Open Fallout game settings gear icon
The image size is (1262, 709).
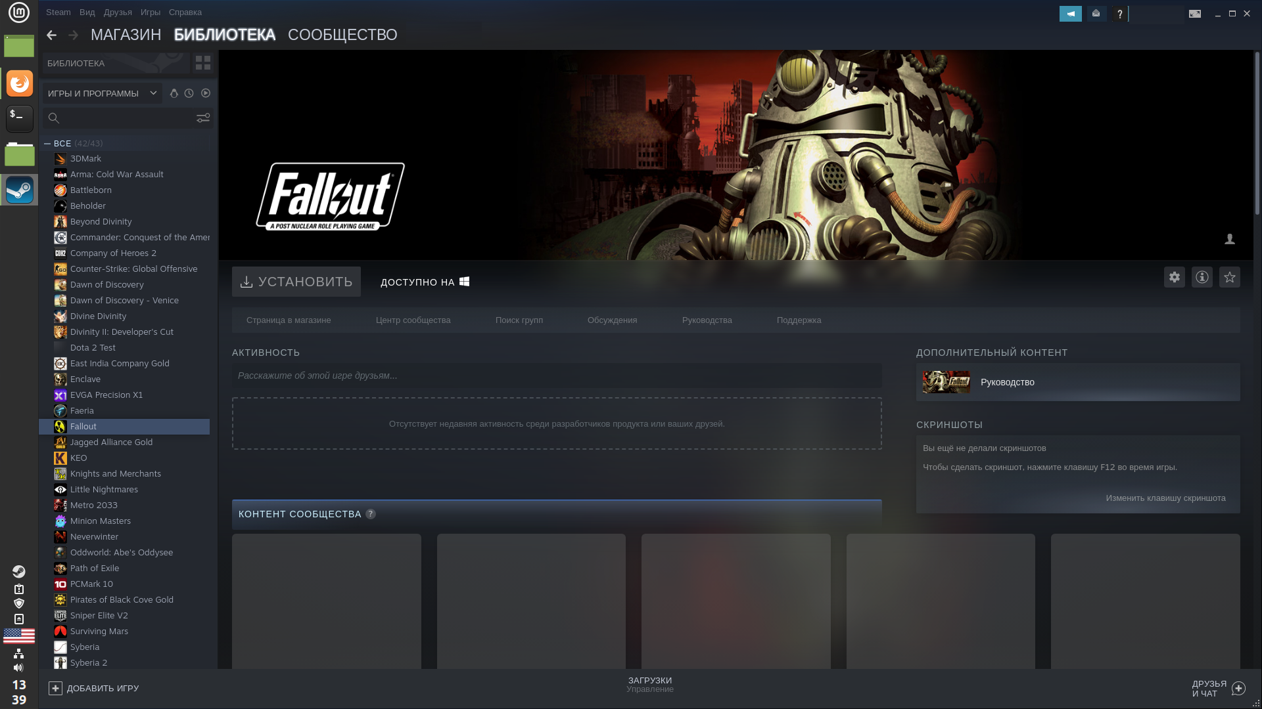(1175, 277)
